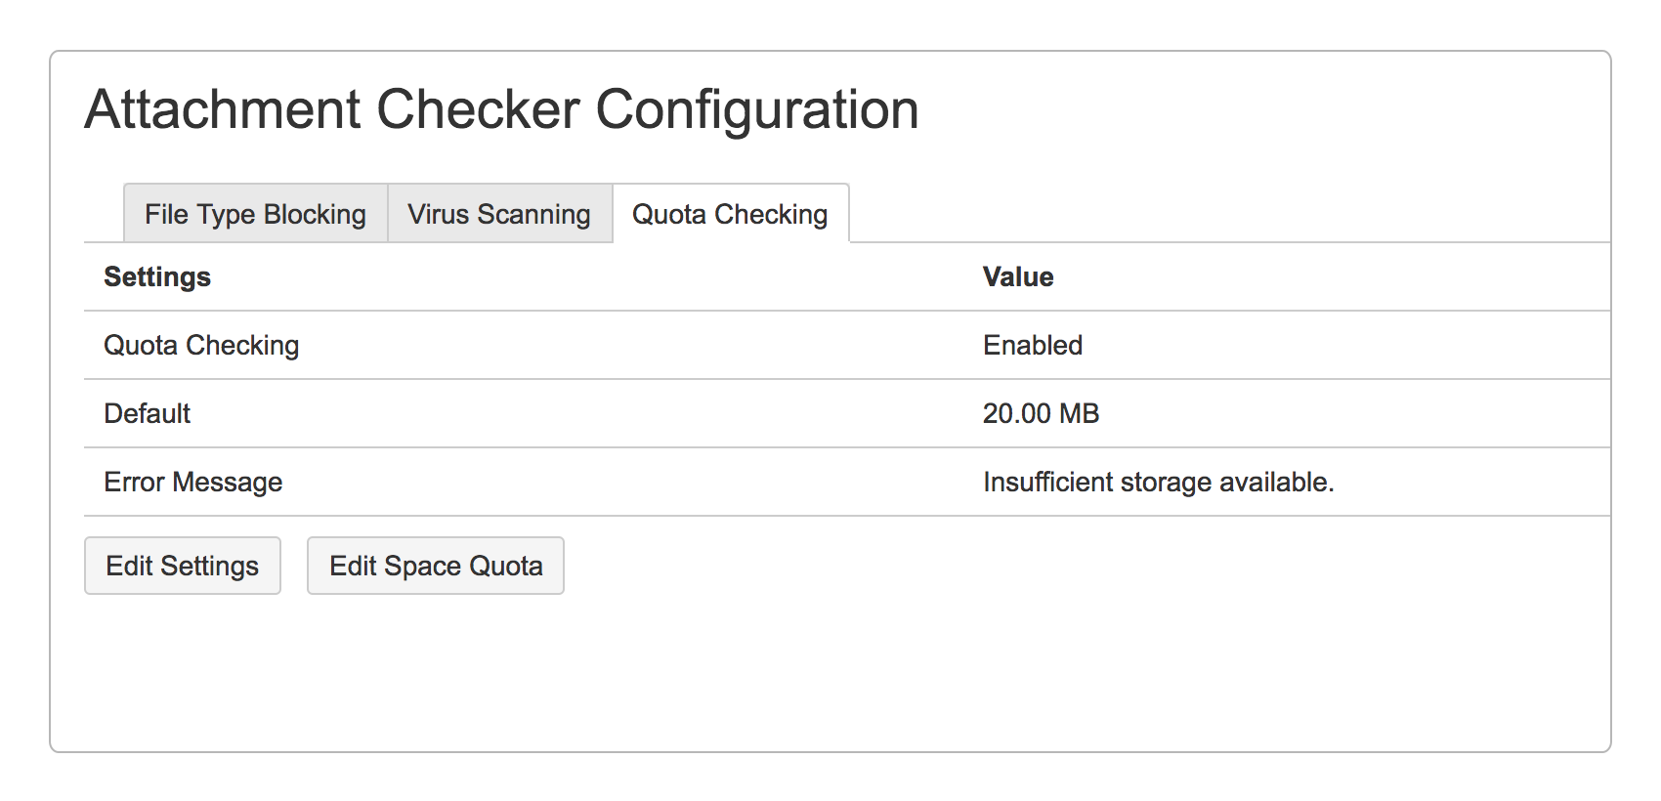Switch to the File Type Blocking tab
Viewport: 1661px width, 801px height.
pyautogui.click(x=255, y=214)
